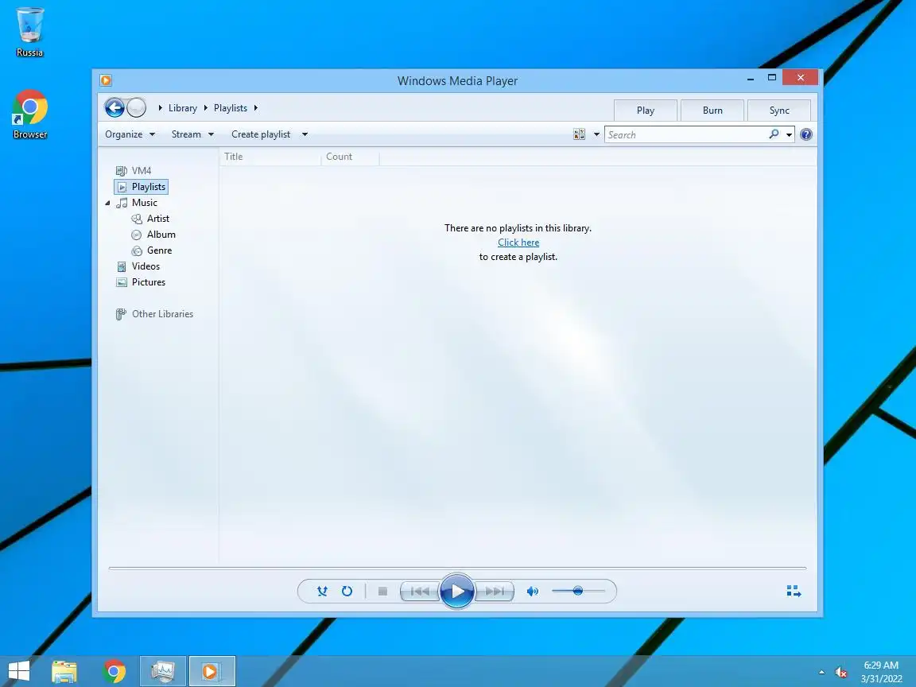The width and height of the screenshot is (916, 687).
Task: Click the muted speaker tray icon
Action: 841,673
